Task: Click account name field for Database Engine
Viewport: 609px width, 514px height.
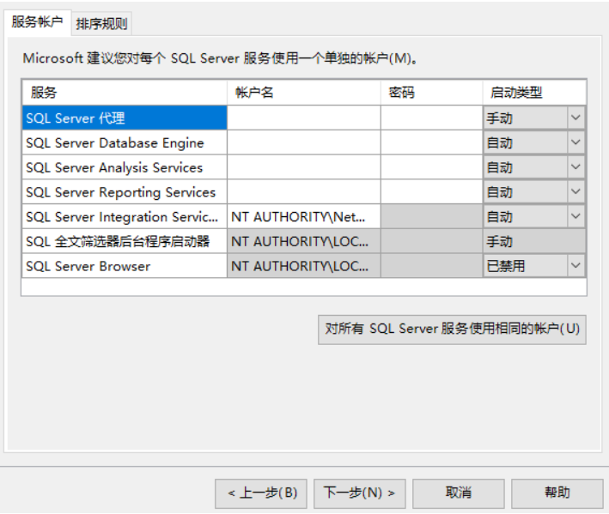Action: 304,142
